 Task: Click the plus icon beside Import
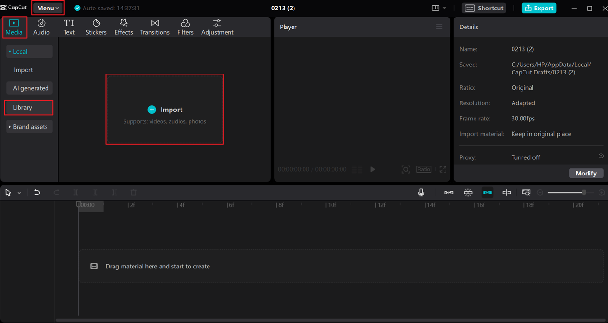click(x=152, y=110)
